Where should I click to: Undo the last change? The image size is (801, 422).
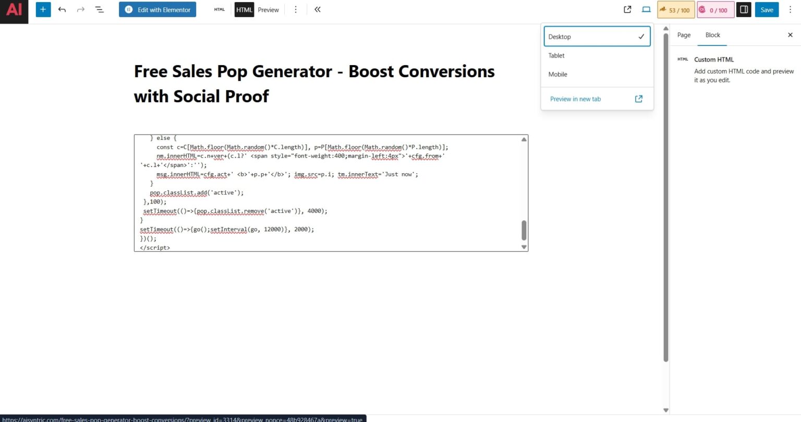pyautogui.click(x=62, y=9)
